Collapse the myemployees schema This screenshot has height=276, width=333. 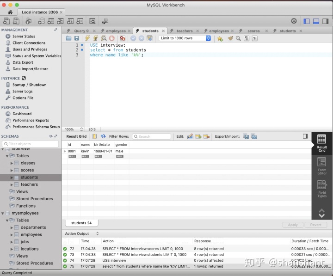pos(3,213)
